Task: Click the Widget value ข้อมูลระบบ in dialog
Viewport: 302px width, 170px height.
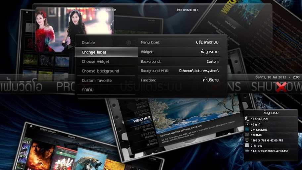Action: pyautogui.click(x=209, y=52)
